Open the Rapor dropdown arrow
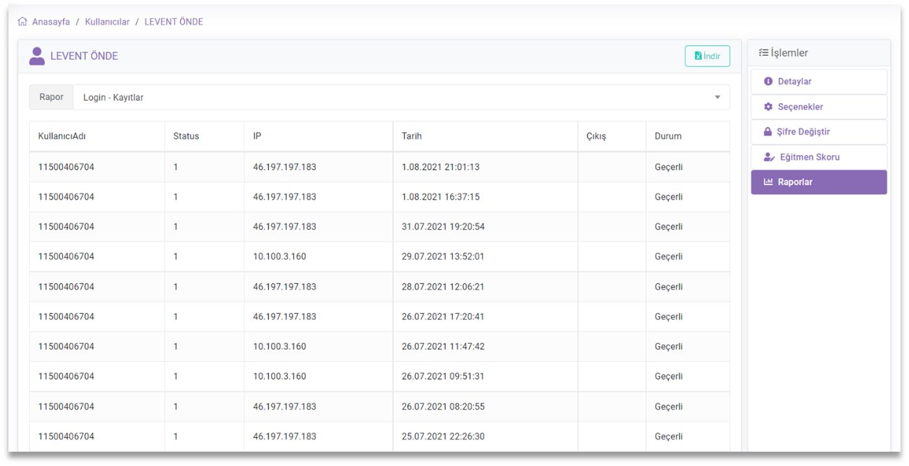 tap(717, 97)
